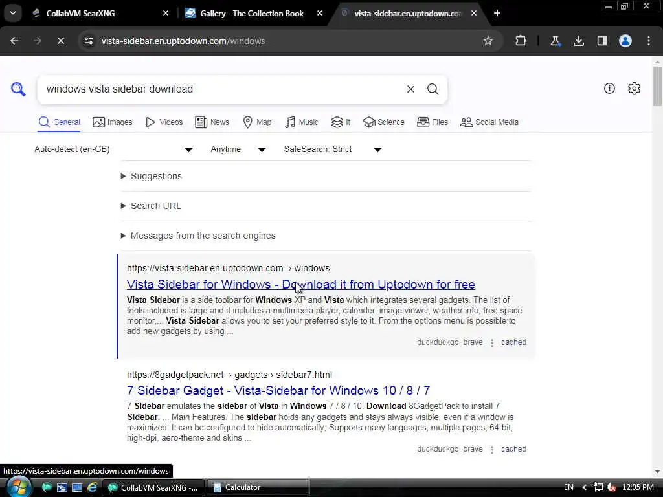Select the Files search category
Viewport: 663px width, 497px height.
coord(432,122)
